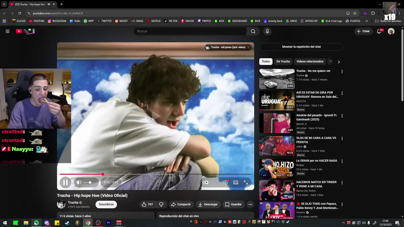Click the Descargar download button

[x=208, y=204]
